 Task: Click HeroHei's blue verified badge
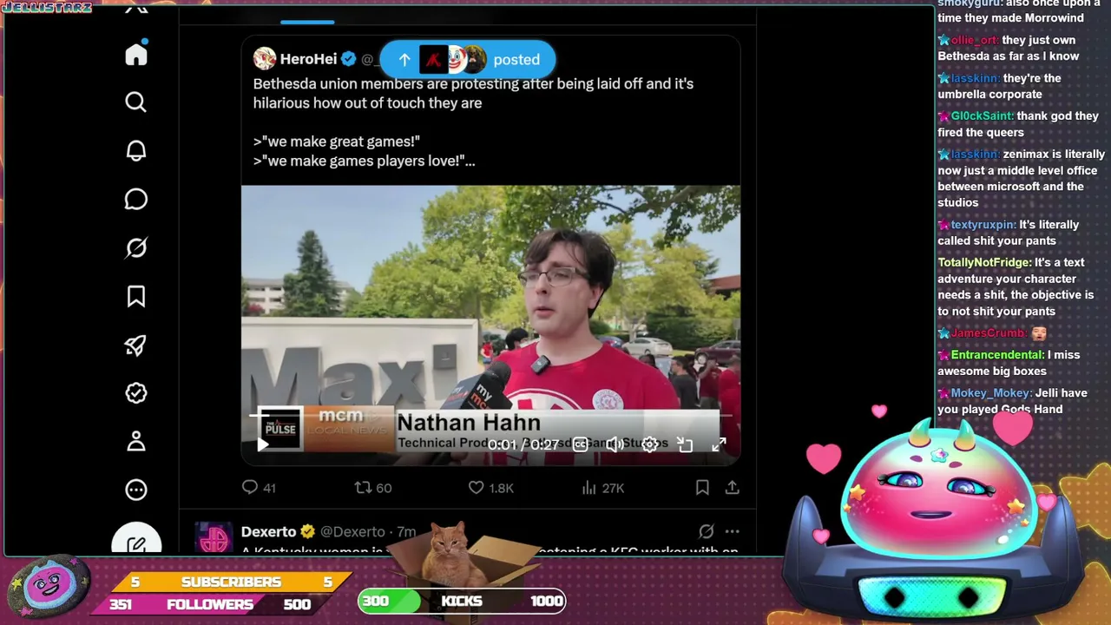[348, 59]
